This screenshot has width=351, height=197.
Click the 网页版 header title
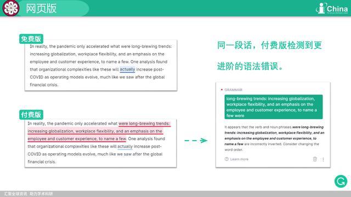point(42,9)
